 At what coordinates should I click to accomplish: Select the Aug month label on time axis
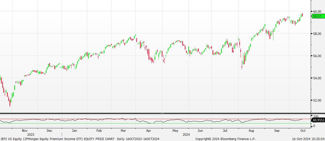coord(251,131)
